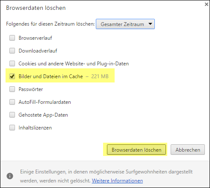The width and height of the screenshot is (210, 188).
Task: Click the info icon in the footer
Action: pos(10,176)
